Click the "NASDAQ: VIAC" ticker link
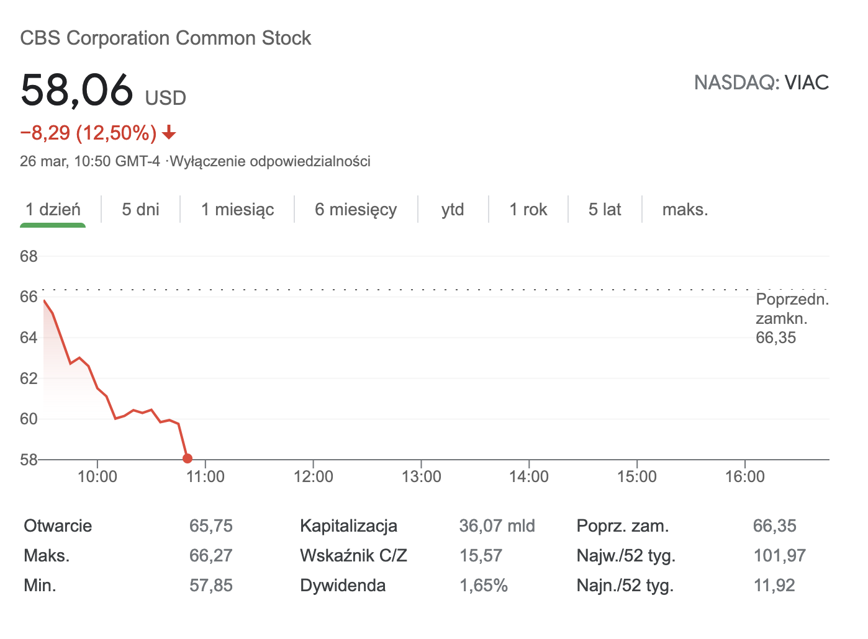Viewport: 868px width, 639px height. [x=761, y=83]
